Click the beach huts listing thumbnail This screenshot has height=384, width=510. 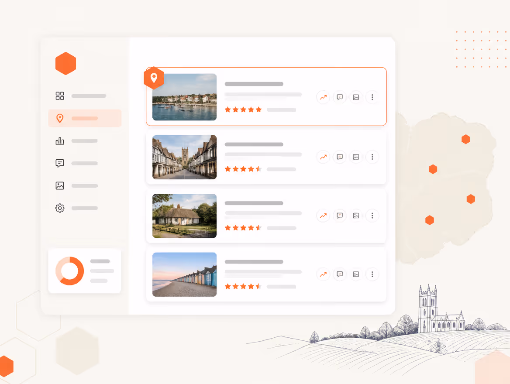[x=184, y=274]
